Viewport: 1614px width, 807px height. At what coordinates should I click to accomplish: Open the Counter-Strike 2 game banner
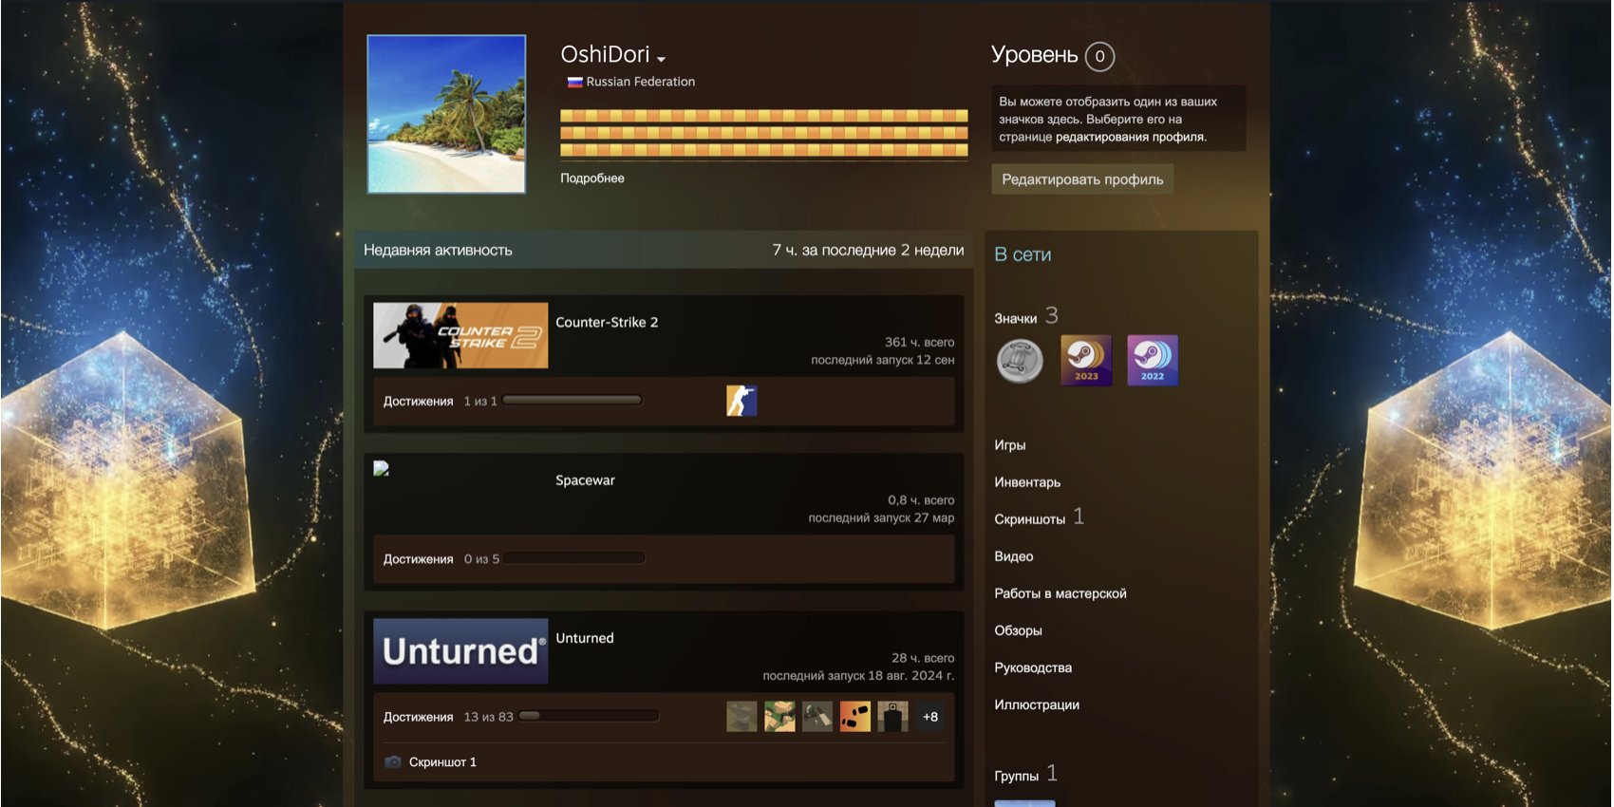(460, 335)
